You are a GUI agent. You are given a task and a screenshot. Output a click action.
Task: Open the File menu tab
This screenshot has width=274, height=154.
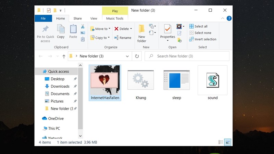43,18
